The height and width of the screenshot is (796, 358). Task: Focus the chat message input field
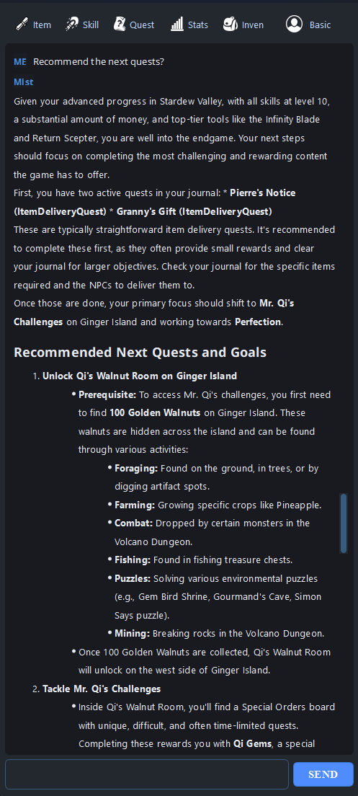[146, 774]
